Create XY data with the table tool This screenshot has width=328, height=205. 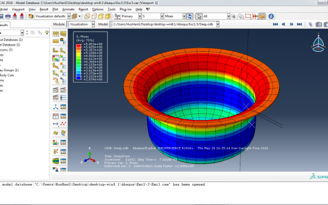(x=56, y=116)
